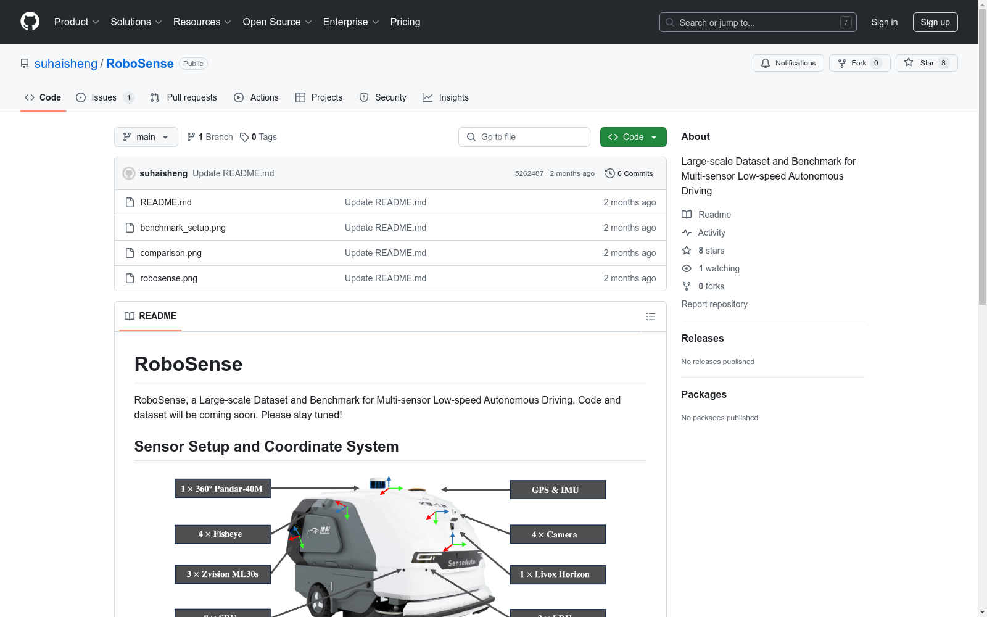This screenshot has height=617, width=987.
Task: Open commit hash 5262487
Action: coord(529,173)
